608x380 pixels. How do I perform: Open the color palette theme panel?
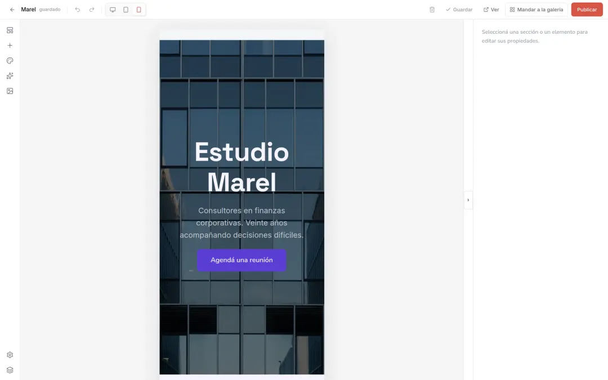click(x=10, y=60)
